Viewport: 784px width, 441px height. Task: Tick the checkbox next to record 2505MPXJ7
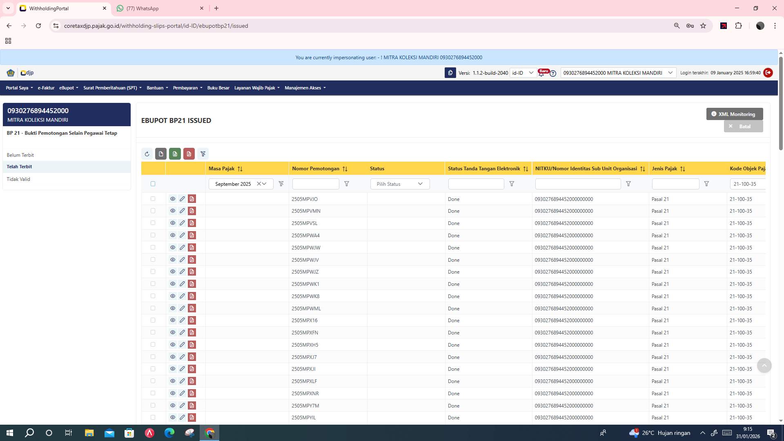(153, 356)
